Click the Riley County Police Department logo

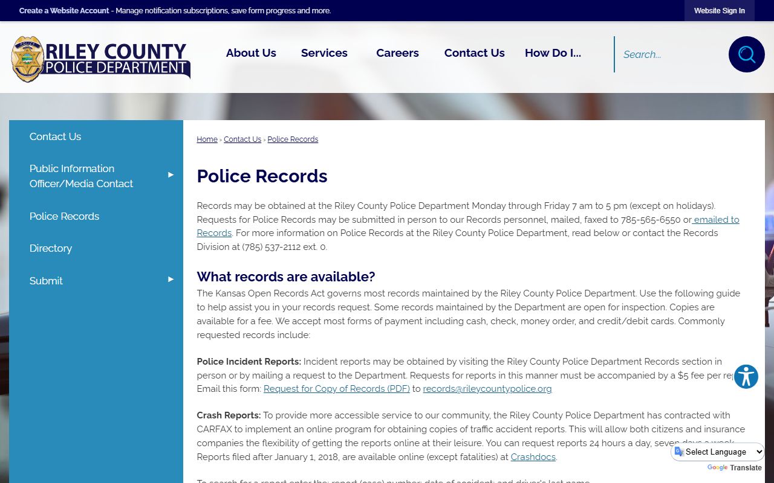point(101,59)
